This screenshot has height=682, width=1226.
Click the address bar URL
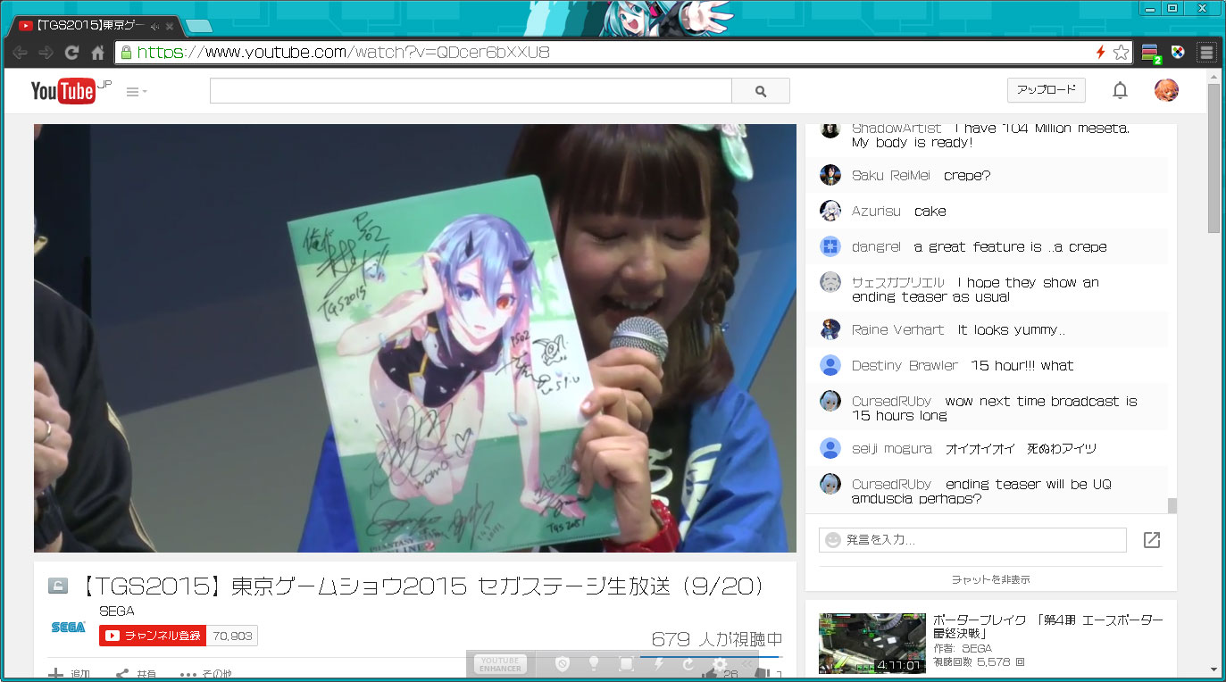(344, 53)
